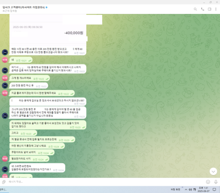Click the microphone voice message icon

pyautogui.click(x=216, y=182)
